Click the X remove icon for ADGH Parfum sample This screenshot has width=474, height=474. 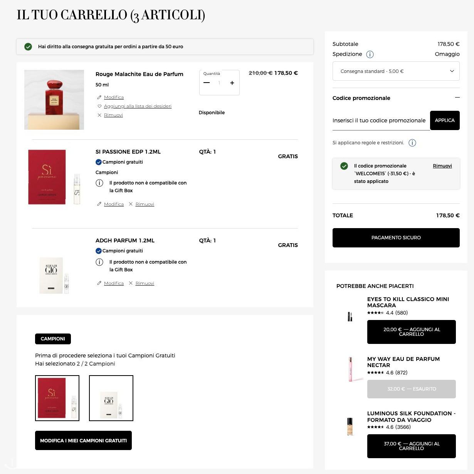tap(131, 283)
